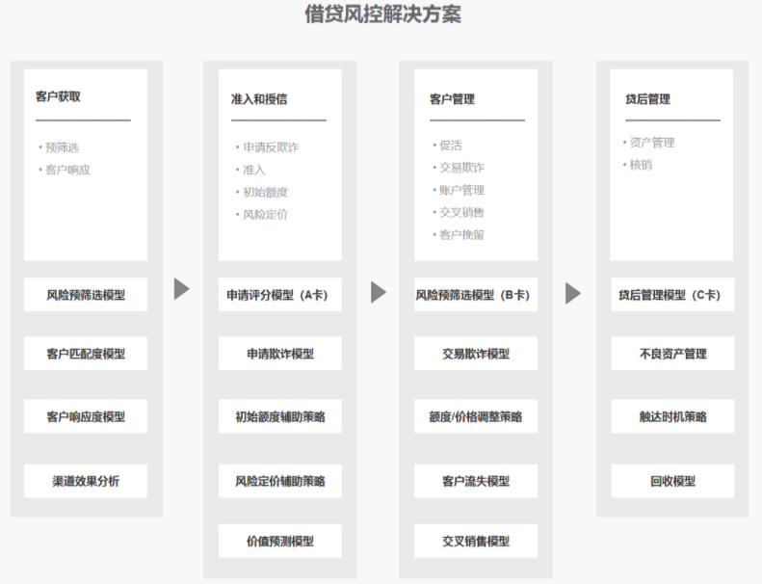Image resolution: width=762 pixels, height=584 pixels.
Task: Click the 风险定价 bullet item
Action: (x=262, y=215)
